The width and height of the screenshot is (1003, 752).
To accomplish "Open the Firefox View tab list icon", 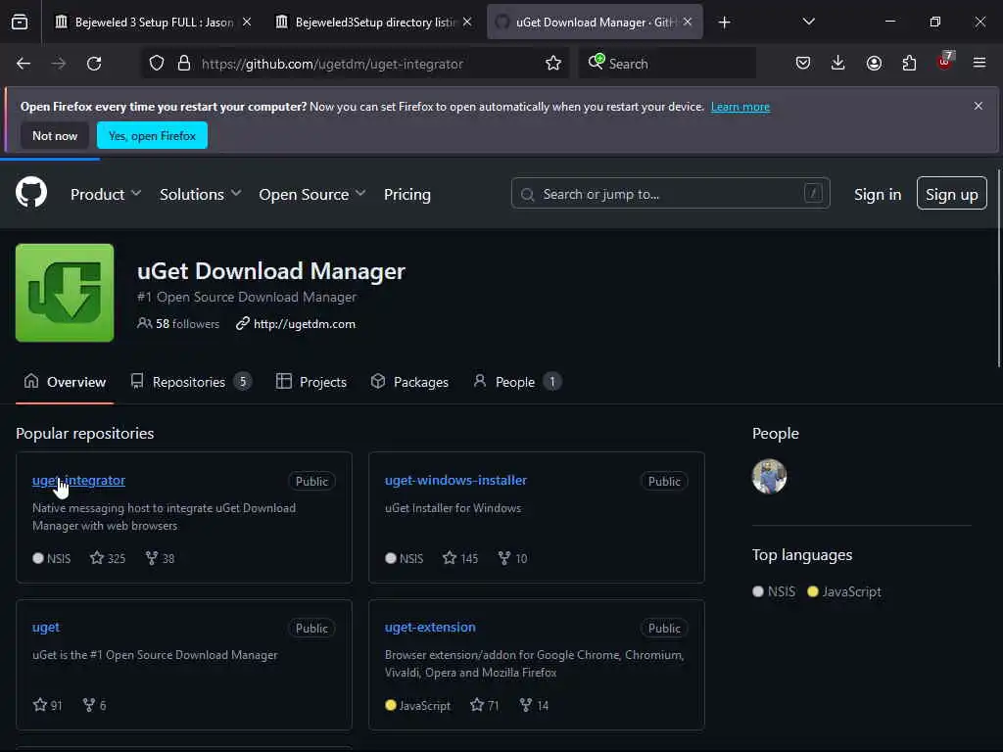I will click(x=20, y=23).
